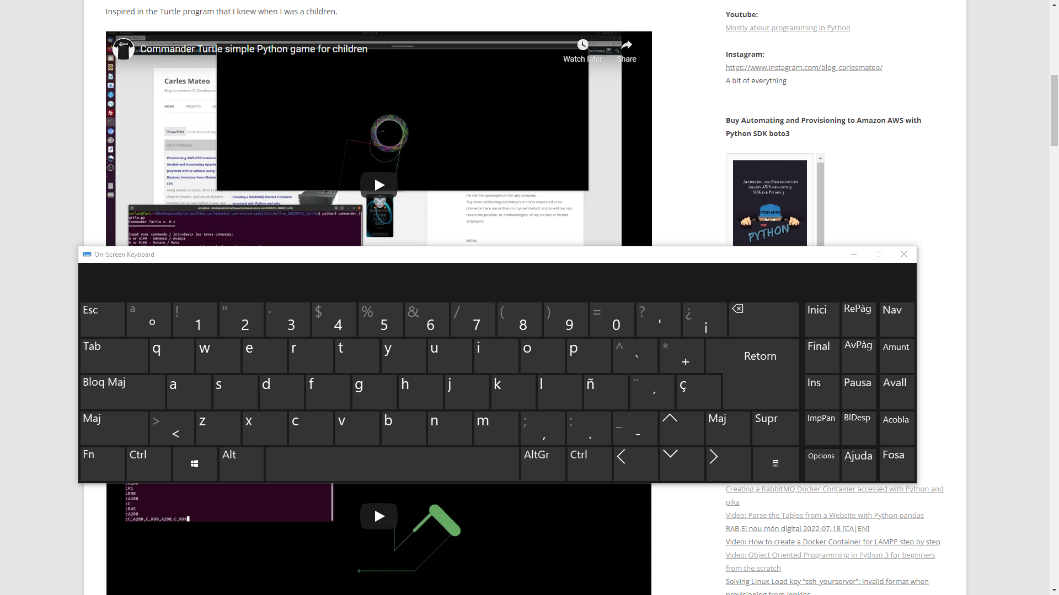1059x595 pixels.
Task: Toggle the left Ctrl key
Action: [x=148, y=464]
